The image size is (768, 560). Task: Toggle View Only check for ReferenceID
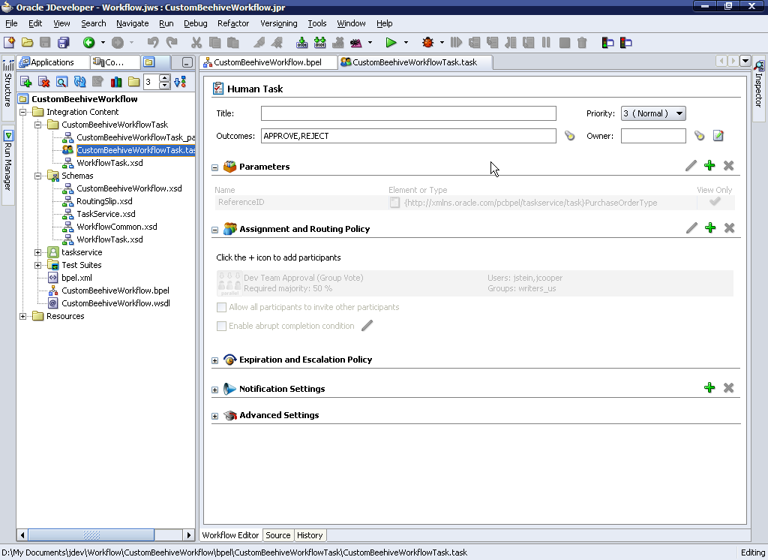pos(715,202)
